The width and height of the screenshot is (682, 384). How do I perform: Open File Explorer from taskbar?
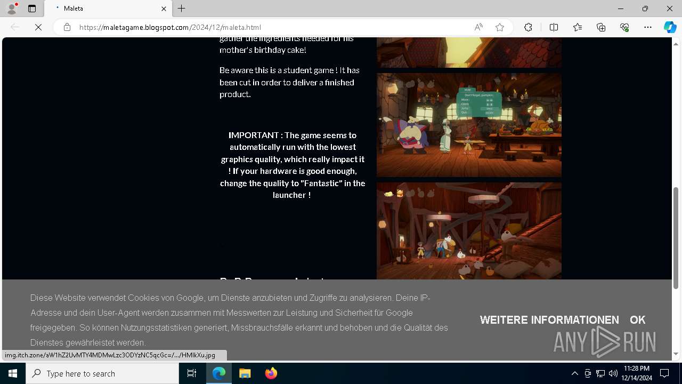[x=245, y=373]
